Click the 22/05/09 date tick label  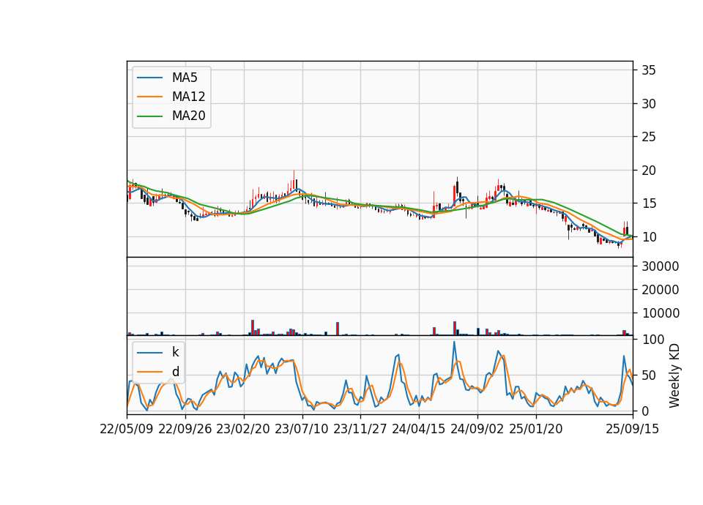127,429
